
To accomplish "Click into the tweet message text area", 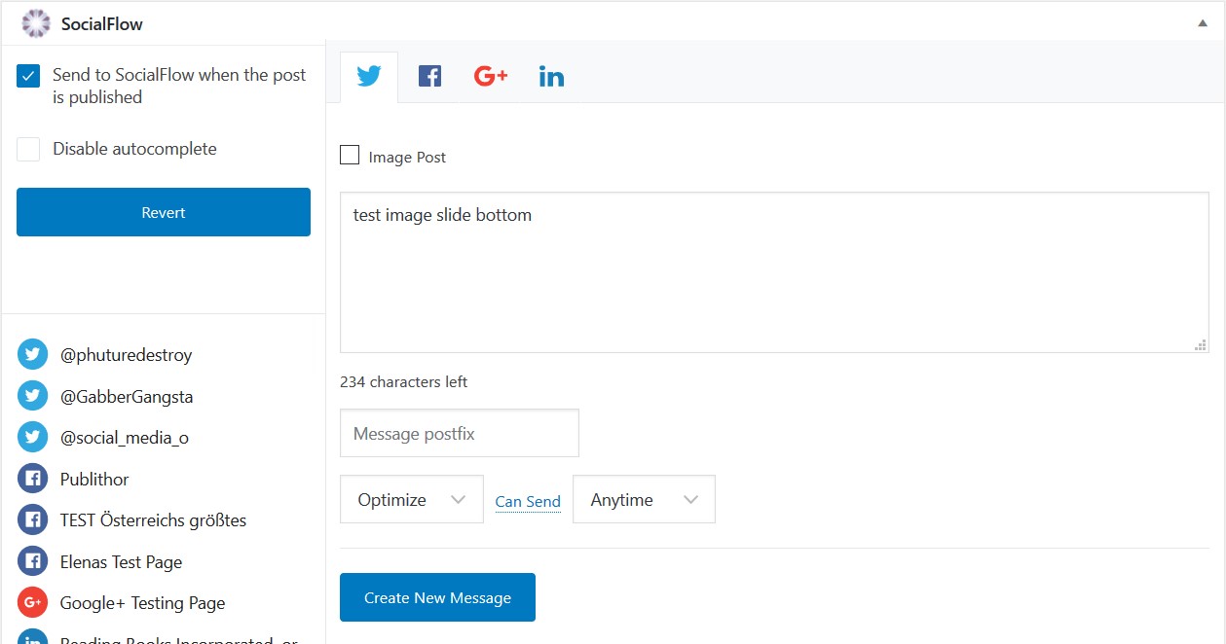I will pos(774,272).
